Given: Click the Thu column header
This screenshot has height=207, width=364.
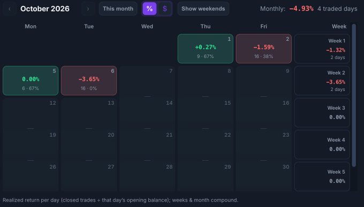Looking at the screenshot, I should tap(206, 26).
